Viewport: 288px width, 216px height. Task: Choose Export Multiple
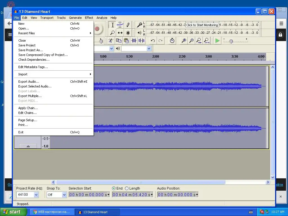(x=54, y=96)
